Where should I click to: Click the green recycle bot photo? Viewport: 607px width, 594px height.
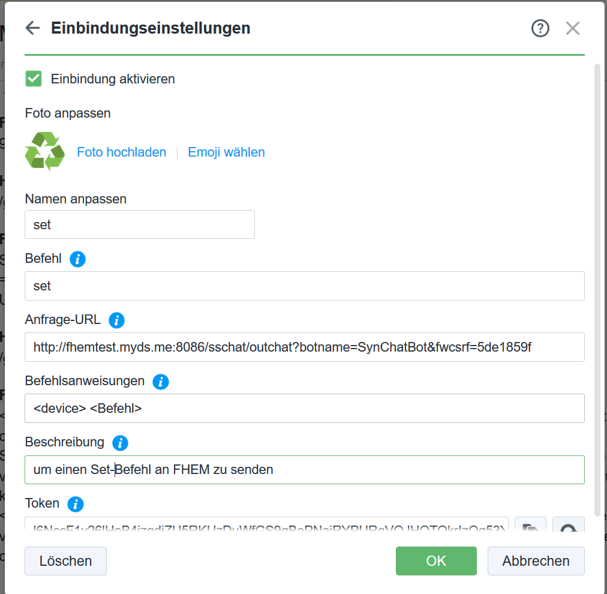[44, 151]
